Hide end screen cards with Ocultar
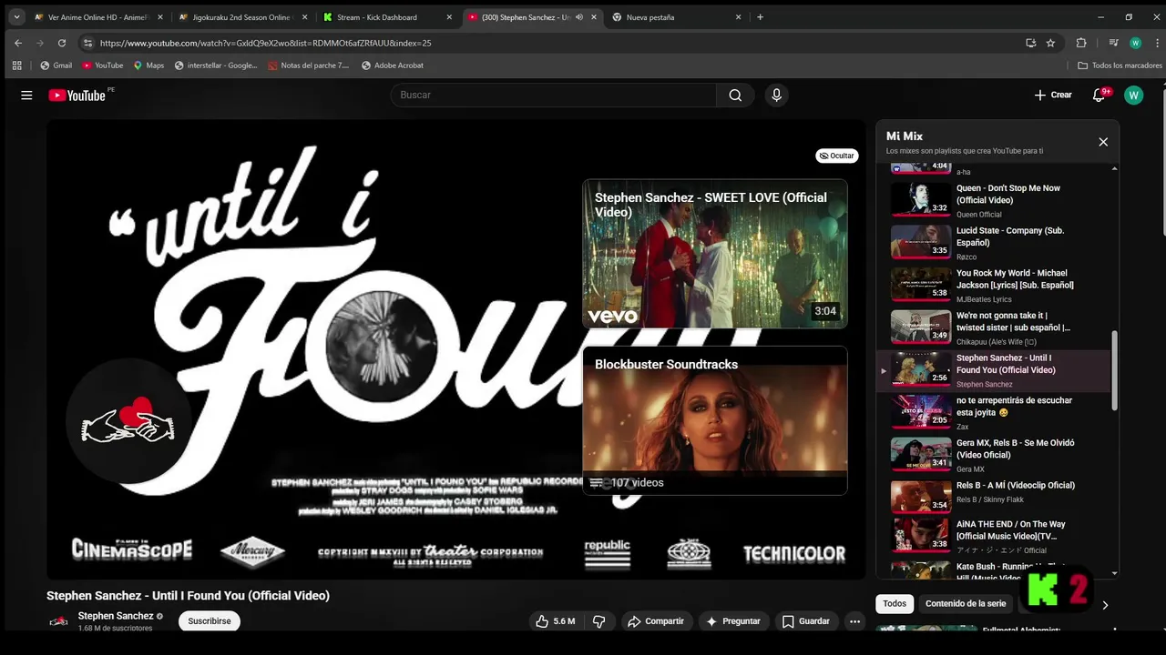 tap(836, 156)
